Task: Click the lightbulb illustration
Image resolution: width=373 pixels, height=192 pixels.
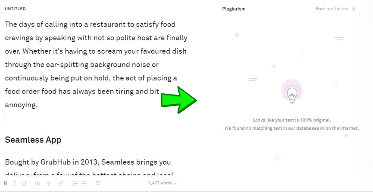Action: (292, 92)
